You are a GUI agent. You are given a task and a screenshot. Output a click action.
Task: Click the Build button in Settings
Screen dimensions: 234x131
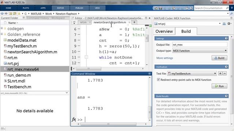click(x=219, y=58)
